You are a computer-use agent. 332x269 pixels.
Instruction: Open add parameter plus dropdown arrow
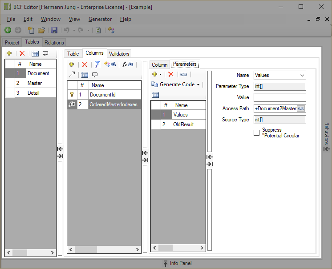(160, 74)
